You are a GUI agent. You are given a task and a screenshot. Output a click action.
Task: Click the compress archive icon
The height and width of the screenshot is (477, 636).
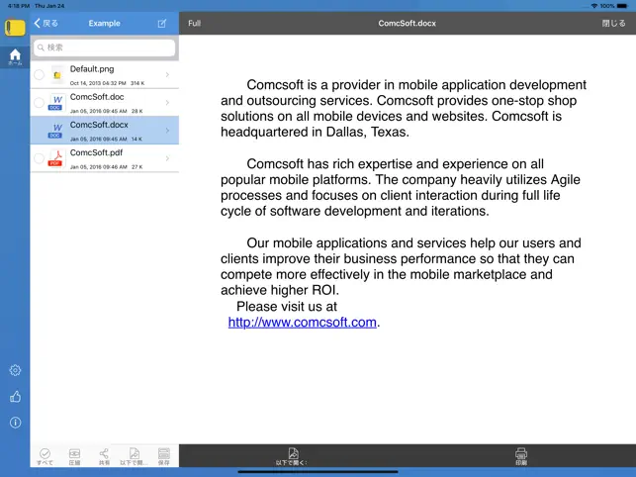[74, 456]
